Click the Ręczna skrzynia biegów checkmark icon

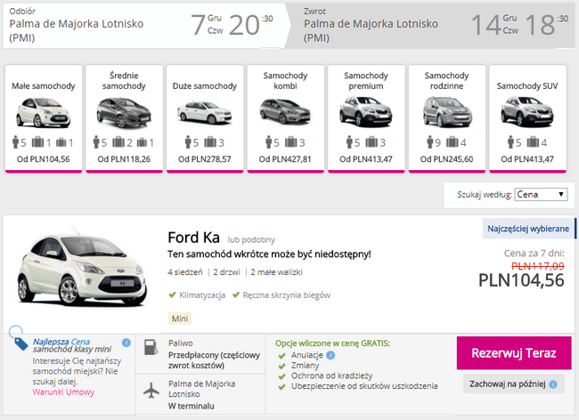click(236, 295)
